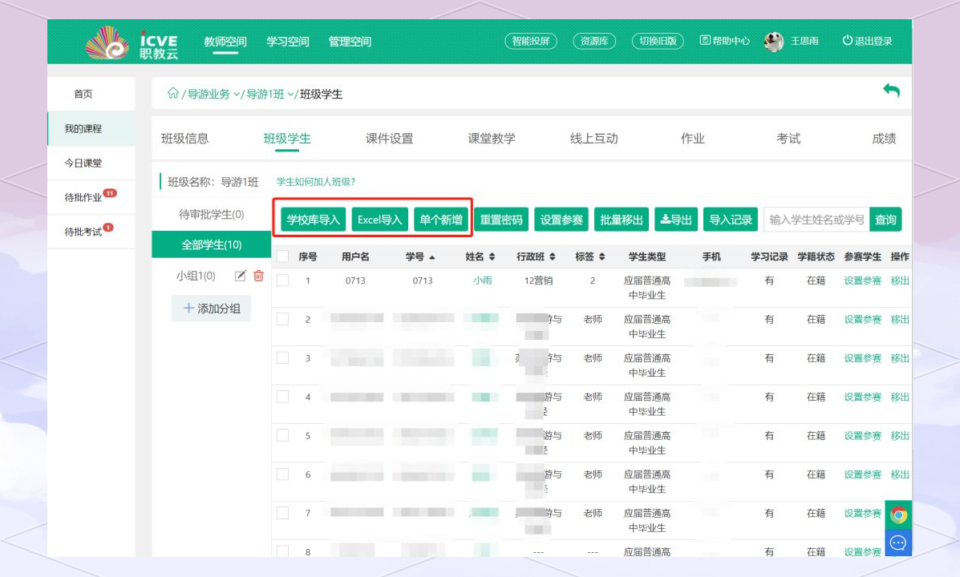Select 待审批学生(0) in the sidebar
This screenshot has height=577, width=960.
211,214
